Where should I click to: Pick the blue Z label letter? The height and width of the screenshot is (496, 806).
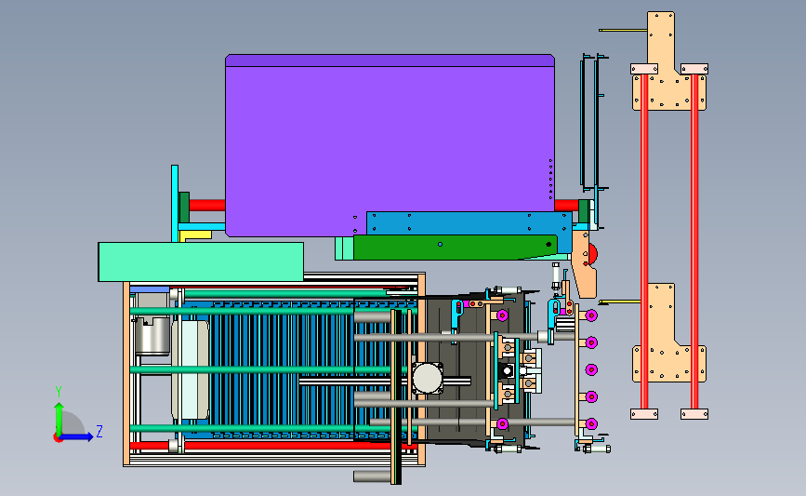[99, 431]
